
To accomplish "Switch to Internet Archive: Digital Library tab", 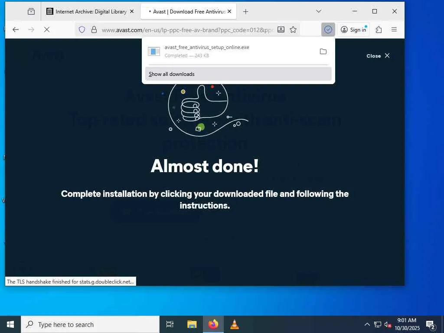I will pyautogui.click(x=90, y=12).
